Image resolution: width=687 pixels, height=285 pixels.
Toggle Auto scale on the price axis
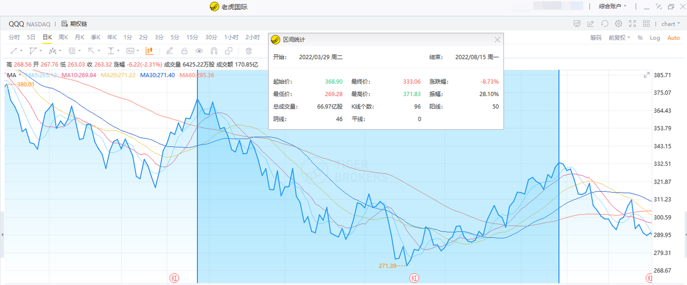tap(673, 38)
